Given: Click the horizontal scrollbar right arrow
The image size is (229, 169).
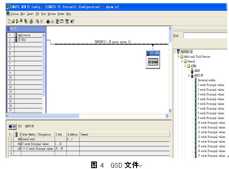Looking at the screenshot, I should pyautogui.click(x=167, y=116).
